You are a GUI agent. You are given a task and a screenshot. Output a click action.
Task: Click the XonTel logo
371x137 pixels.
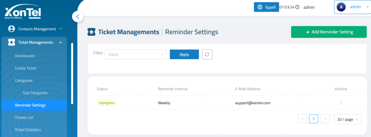pos(23,13)
